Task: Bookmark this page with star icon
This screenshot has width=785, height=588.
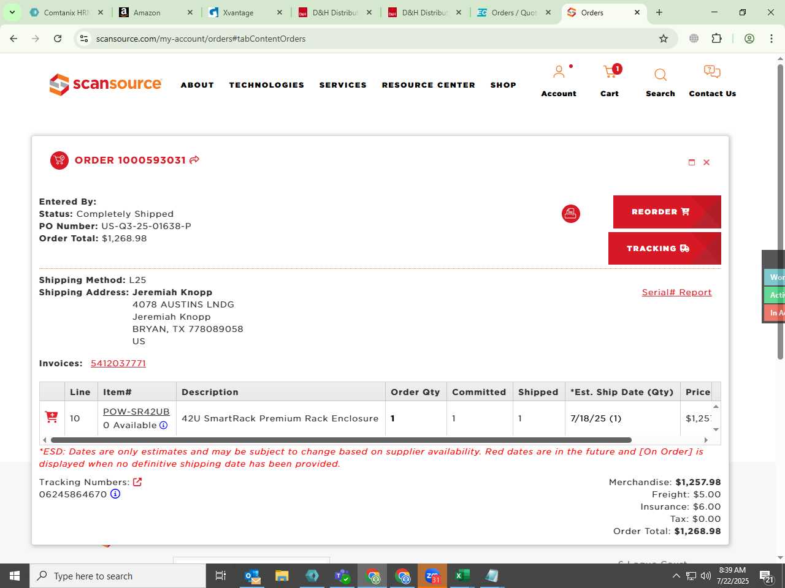Action: 664,39
